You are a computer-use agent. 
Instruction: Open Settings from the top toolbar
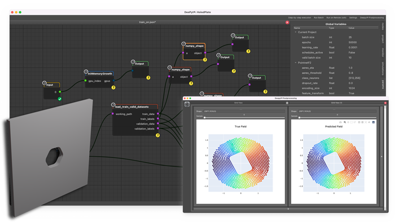click(x=353, y=17)
